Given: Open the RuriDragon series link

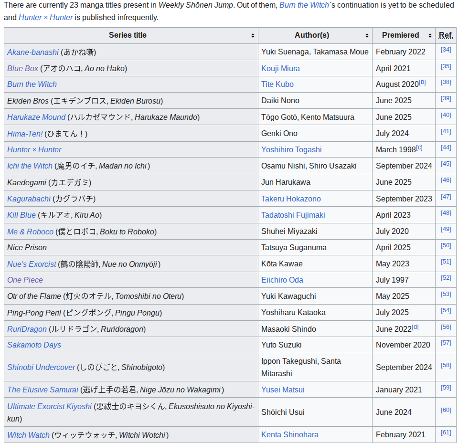Looking at the screenshot, I should click(x=27, y=329).
